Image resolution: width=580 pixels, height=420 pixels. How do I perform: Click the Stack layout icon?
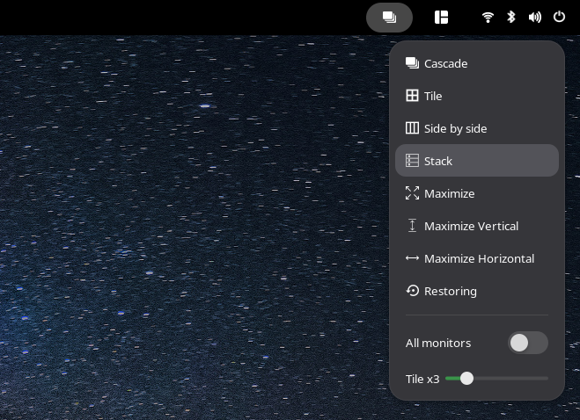coord(412,161)
